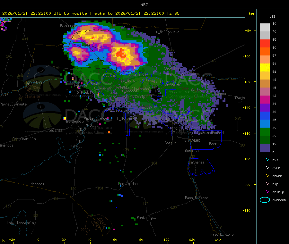Click the 'N_1' label near Nihuil
Viewport: 289px width, 244px height.
click(82, 142)
